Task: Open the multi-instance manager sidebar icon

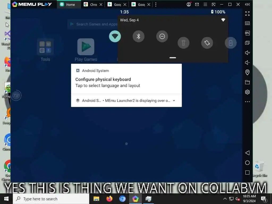Action: (247, 43)
